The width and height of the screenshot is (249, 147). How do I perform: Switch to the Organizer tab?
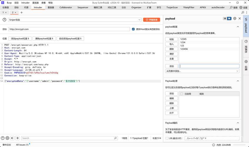(x=136, y=7)
